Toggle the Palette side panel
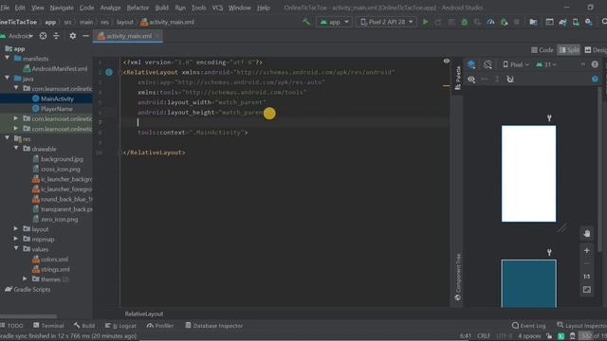This screenshot has height=341, width=607. point(458,78)
